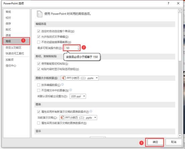The image size is (185, 149).
Task: Expand the 220 ppi output dropdown
Action: point(78,96)
